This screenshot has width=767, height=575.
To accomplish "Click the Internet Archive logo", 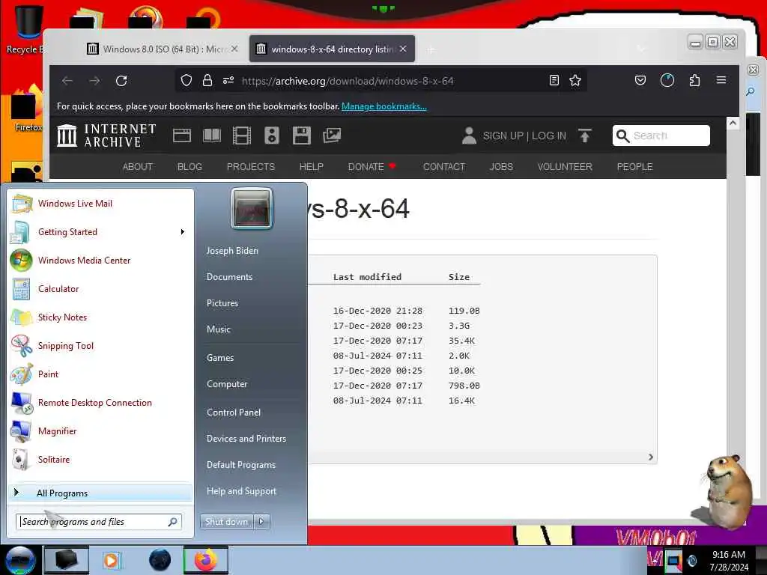I will point(106,136).
